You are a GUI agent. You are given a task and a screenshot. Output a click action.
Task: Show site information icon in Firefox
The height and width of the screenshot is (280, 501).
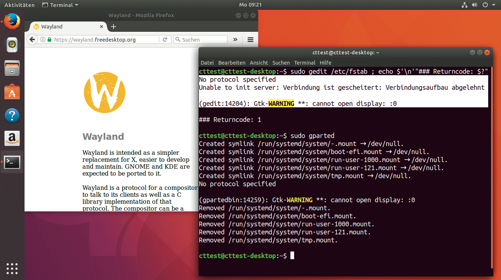(43, 39)
